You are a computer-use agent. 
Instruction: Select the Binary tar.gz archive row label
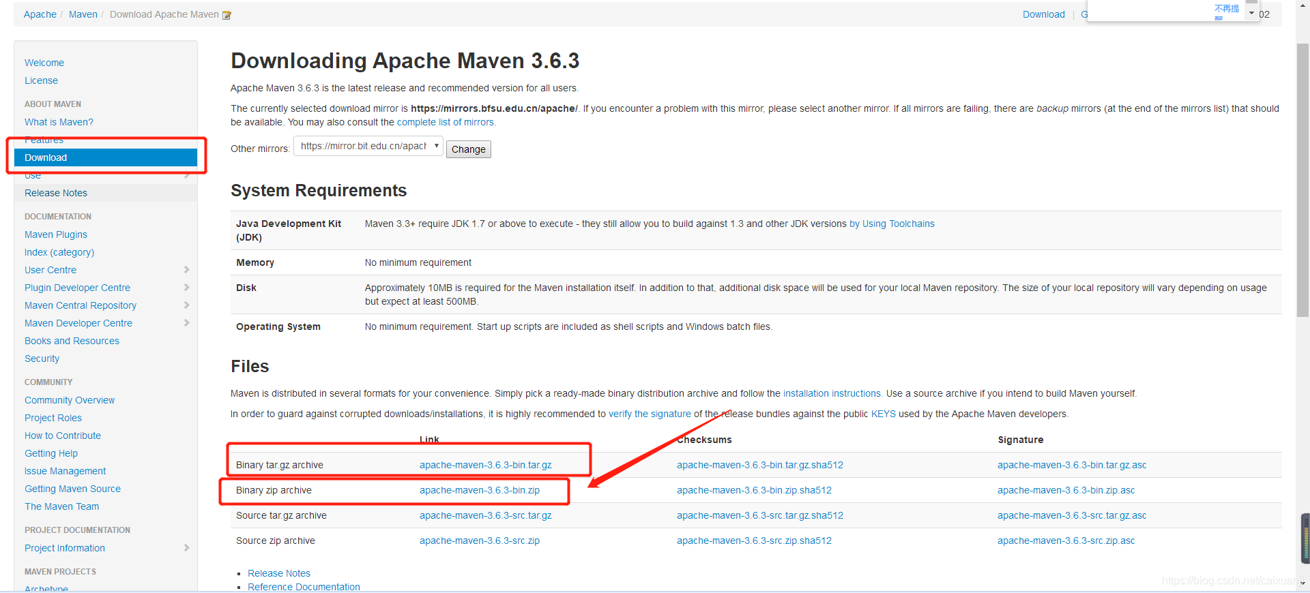[x=280, y=465]
